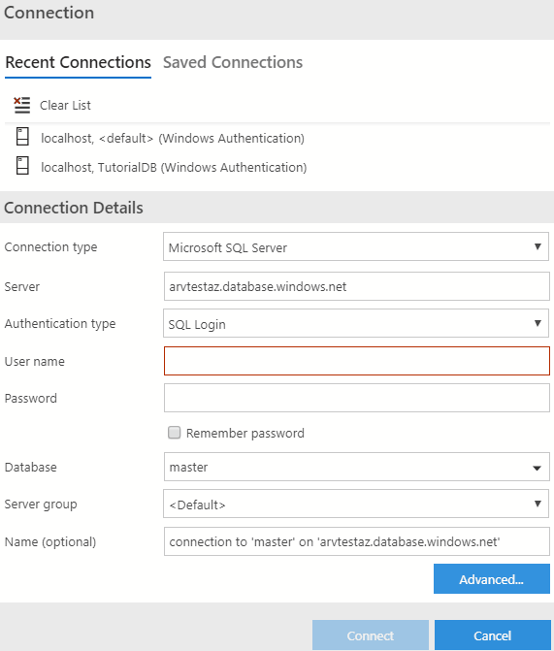Image resolution: width=554 pixels, height=651 pixels.
Task: Expand the Authentication type dropdown
Action: pyautogui.click(x=356, y=323)
